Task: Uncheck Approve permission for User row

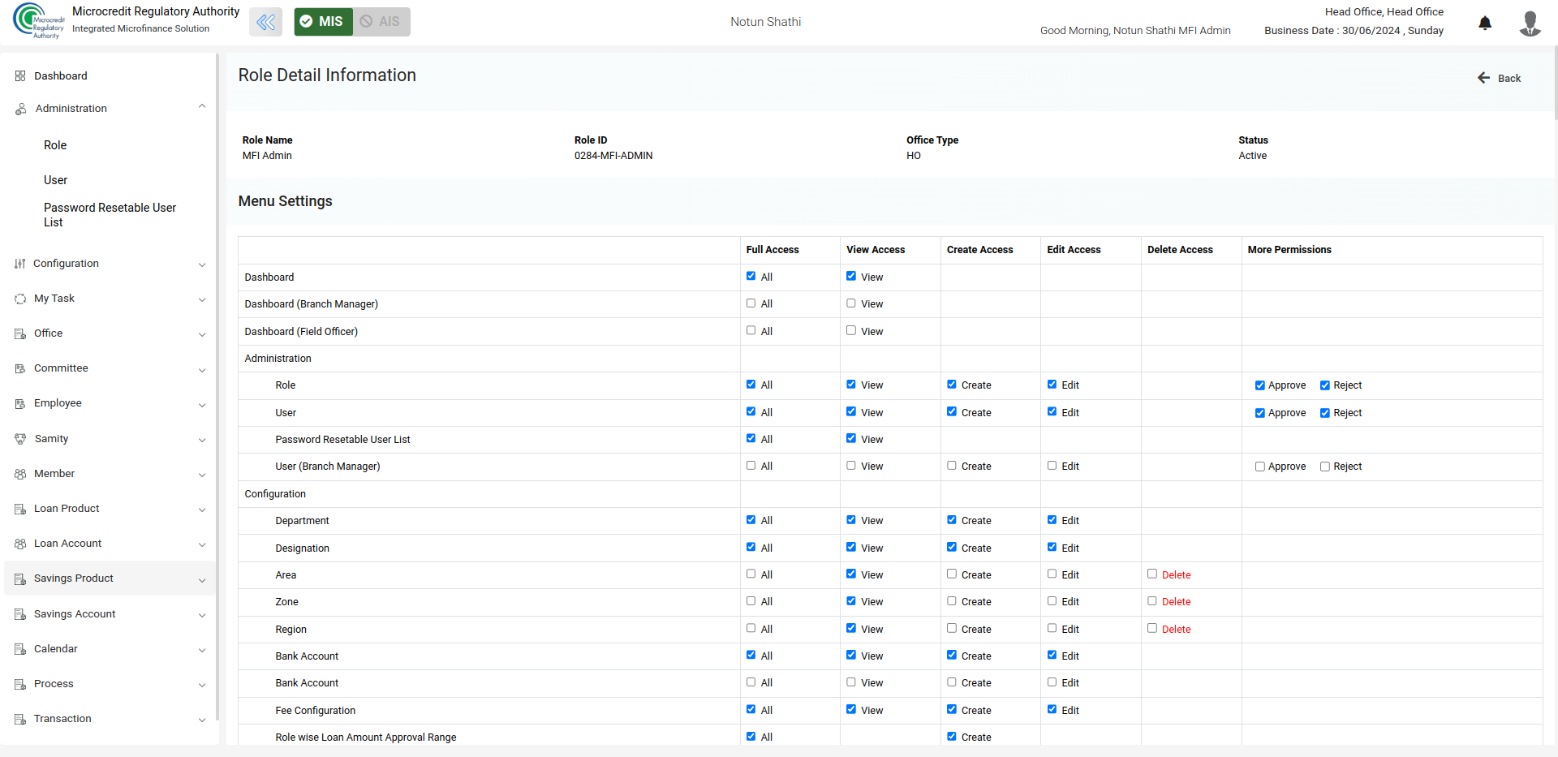Action: [1260, 413]
